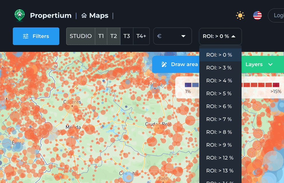Select ROI: > 4 % option
The height and width of the screenshot is (183, 284).
220,81
